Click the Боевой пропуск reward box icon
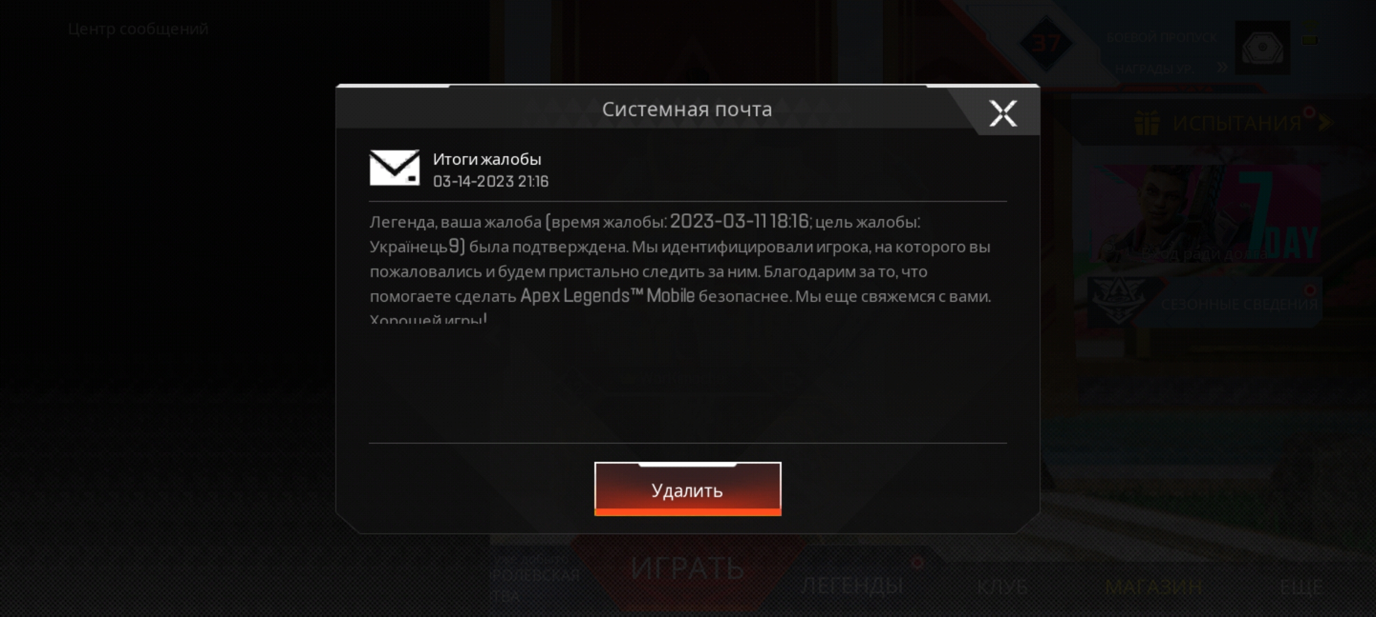This screenshot has height=617, width=1376. click(x=1262, y=48)
